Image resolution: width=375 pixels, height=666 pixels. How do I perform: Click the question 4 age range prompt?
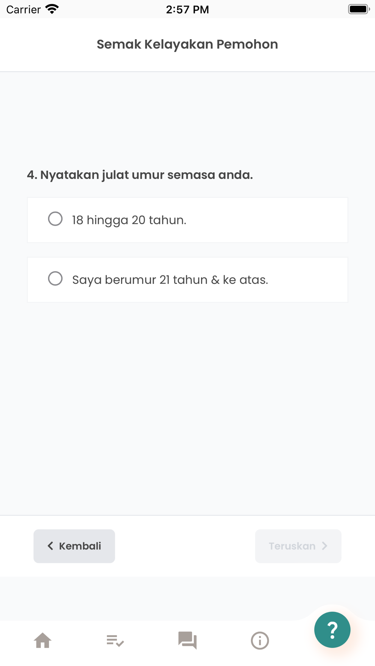[140, 175]
